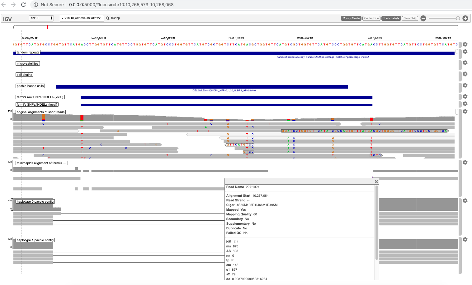This screenshot has width=472, height=285.
Task: Toggle Track Labels visibility
Action: tap(391, 18)
